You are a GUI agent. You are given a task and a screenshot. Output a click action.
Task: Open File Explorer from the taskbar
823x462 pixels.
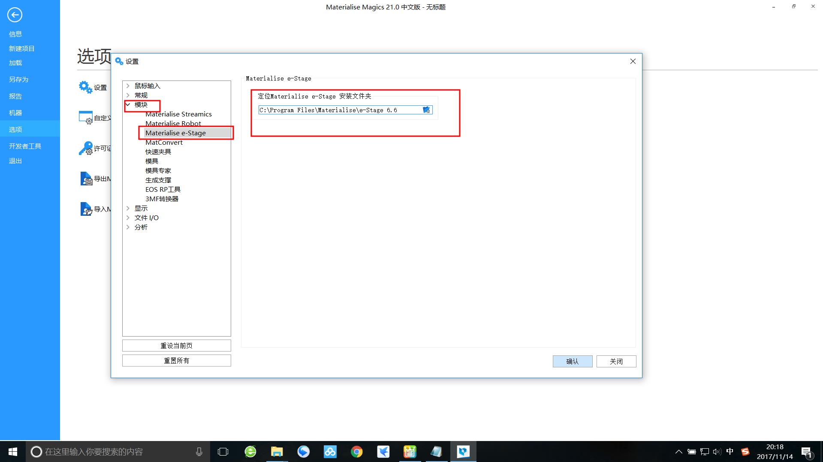pyautogui.click(x=277, y=452)
